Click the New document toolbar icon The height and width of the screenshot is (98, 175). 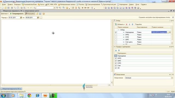pos(2,8)
